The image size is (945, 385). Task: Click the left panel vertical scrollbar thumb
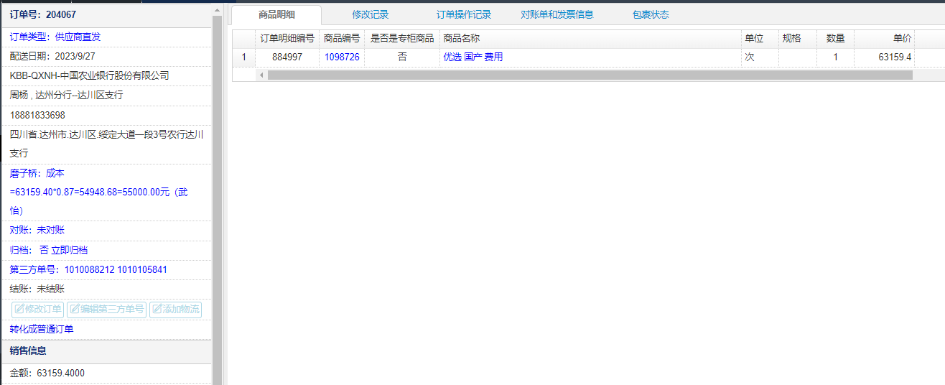[x=217, y=201]
